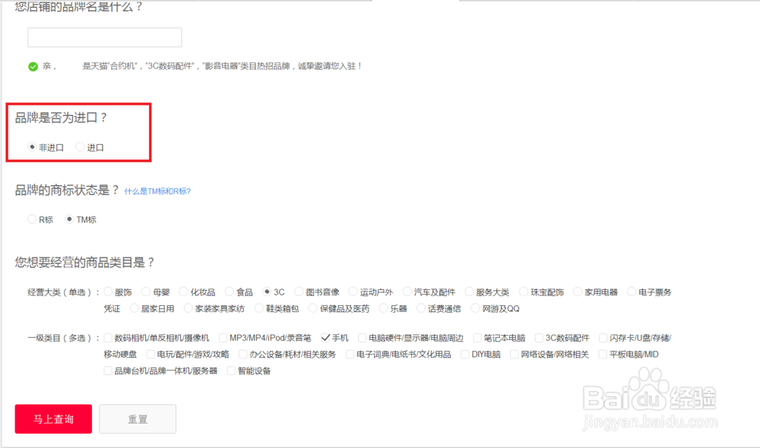The height and width of the screenshot is (448, 760).
Task: Select 母婴 as main category
Action: (146, 292)
